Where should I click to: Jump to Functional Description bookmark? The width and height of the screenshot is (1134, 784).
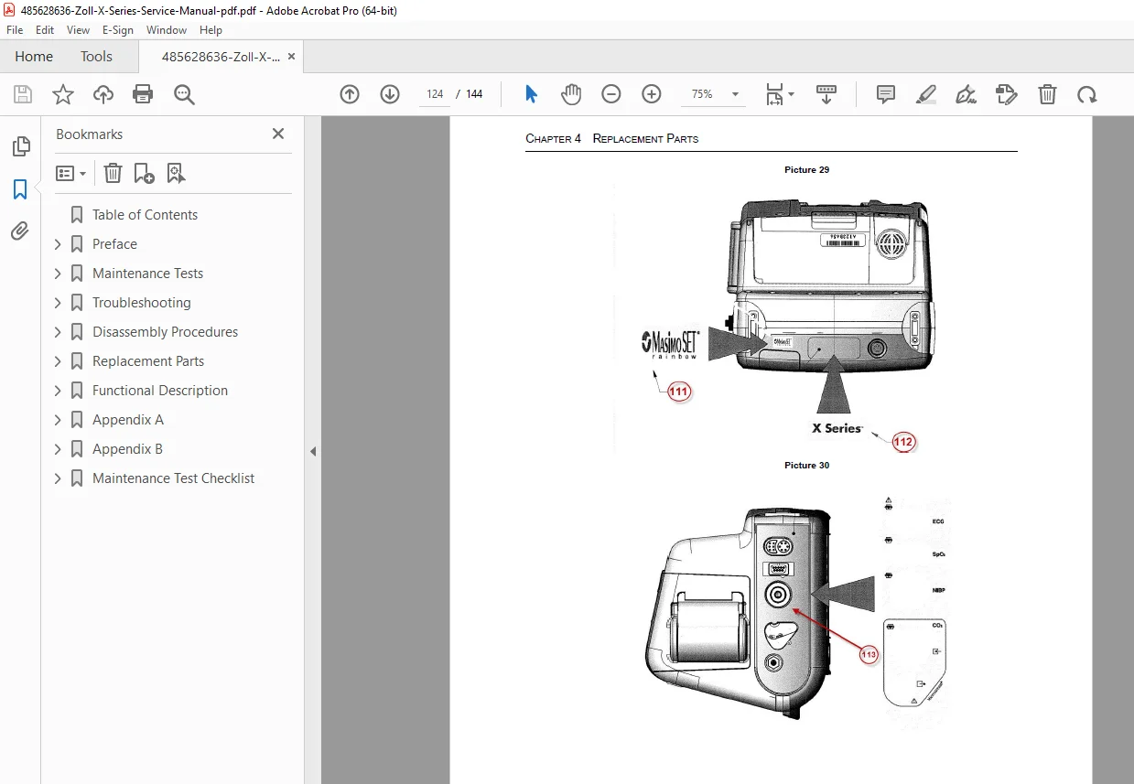pos(160,391)
